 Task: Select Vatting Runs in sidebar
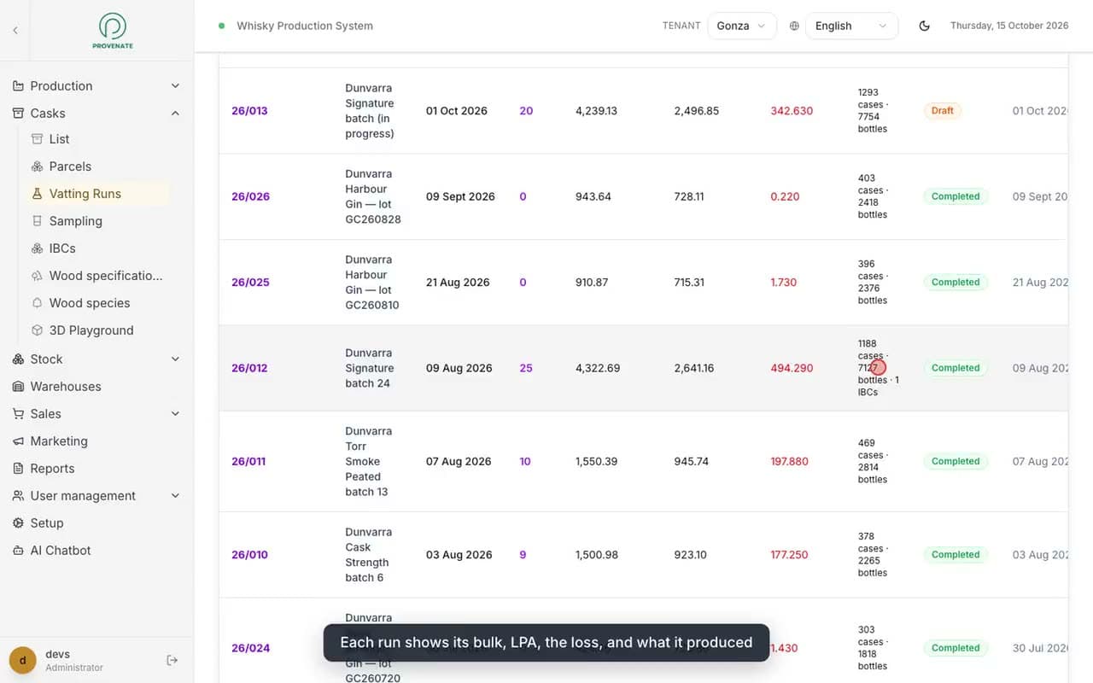97,194
